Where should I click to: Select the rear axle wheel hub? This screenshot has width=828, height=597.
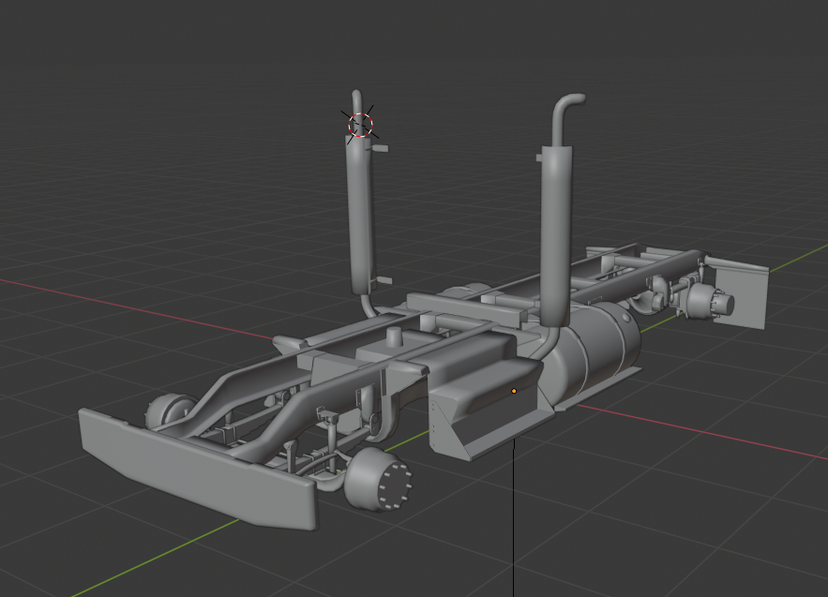coord(710,302)
